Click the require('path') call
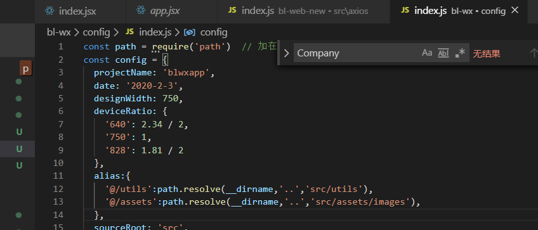Viewport: 538px width, 230px height. 191,47
